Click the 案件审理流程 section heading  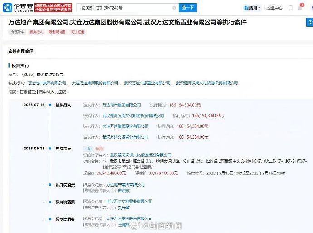(x=21, y=51)
